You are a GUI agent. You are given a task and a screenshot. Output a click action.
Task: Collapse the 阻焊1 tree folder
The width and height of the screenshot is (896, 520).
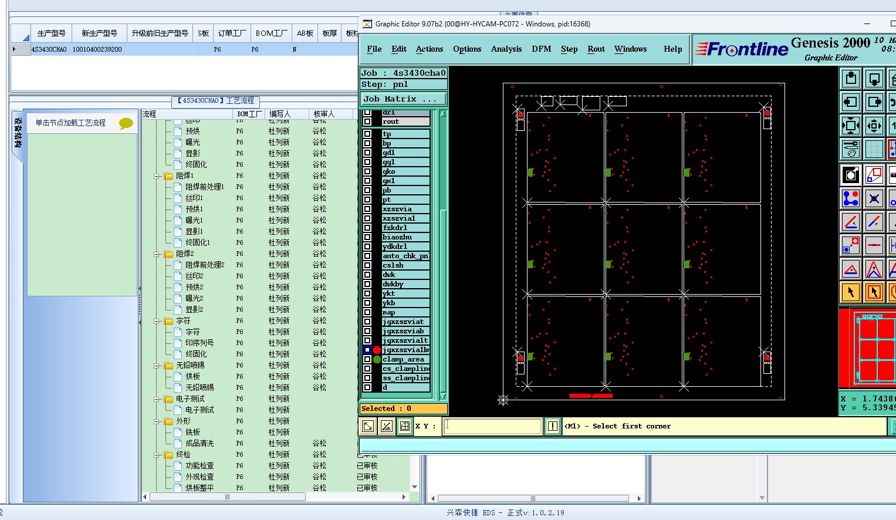(157, 176)
